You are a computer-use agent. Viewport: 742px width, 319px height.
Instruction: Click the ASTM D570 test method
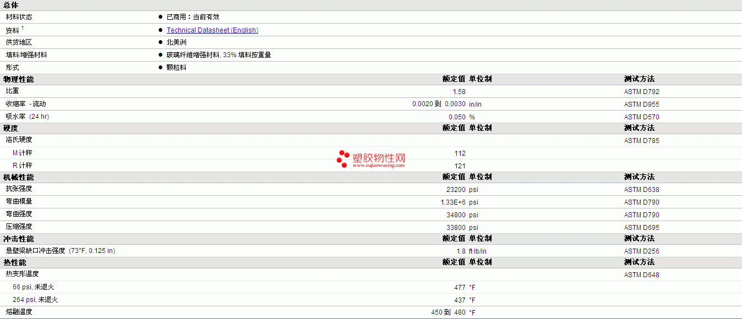click(x=642, y=117)
